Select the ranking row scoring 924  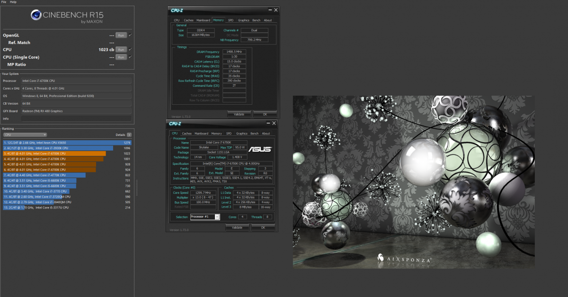tap(67, 170)
